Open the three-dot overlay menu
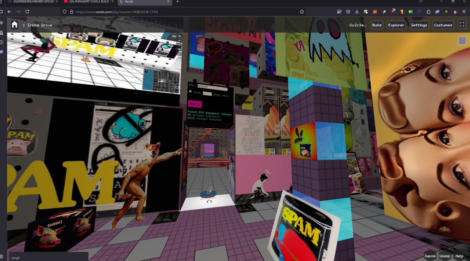 462,40
